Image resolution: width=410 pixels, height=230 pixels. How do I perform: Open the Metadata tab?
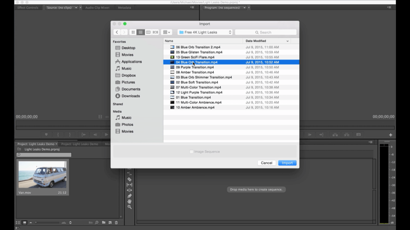tap(124, 8)
